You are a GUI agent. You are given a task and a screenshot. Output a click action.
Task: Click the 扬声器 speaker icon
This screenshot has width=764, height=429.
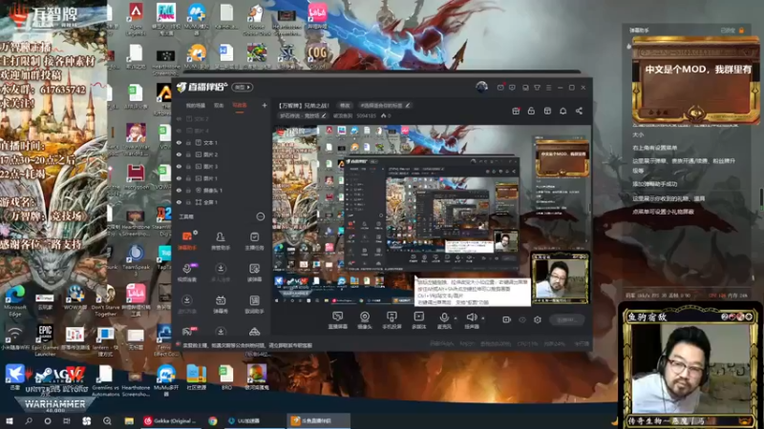471,317
